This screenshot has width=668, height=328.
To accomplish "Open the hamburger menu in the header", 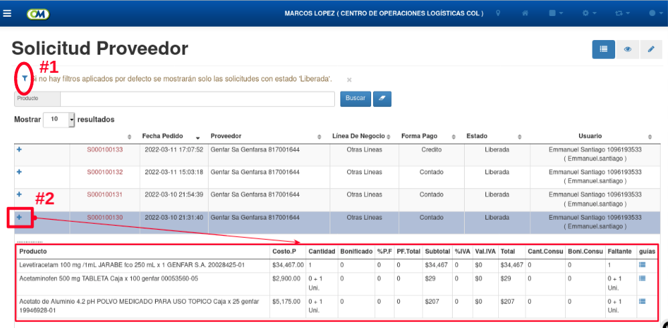I will (7, 13).
